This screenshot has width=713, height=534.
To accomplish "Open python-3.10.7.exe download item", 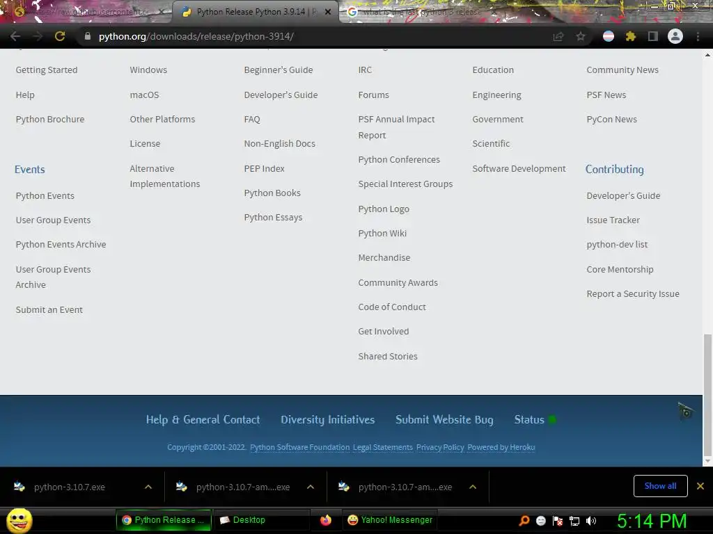I will (69, 487).
